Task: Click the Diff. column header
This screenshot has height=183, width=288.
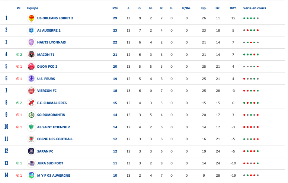Action: [233, 8]
